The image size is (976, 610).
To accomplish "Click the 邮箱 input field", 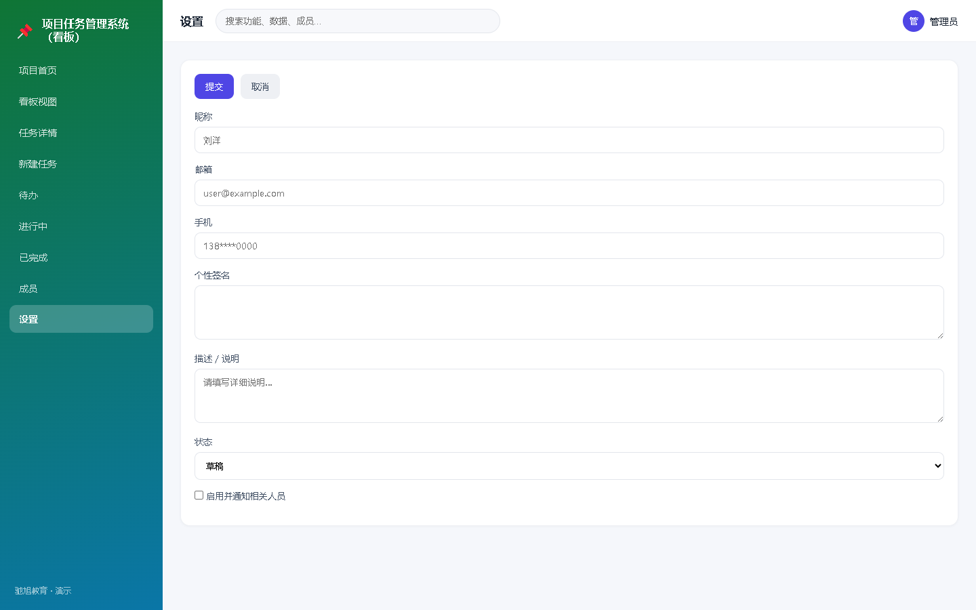I will (569, 193).
